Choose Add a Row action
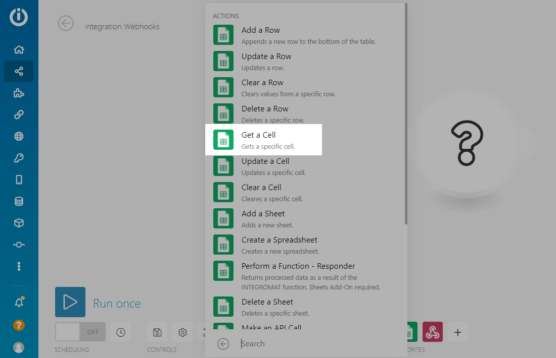 coord(306,35)
